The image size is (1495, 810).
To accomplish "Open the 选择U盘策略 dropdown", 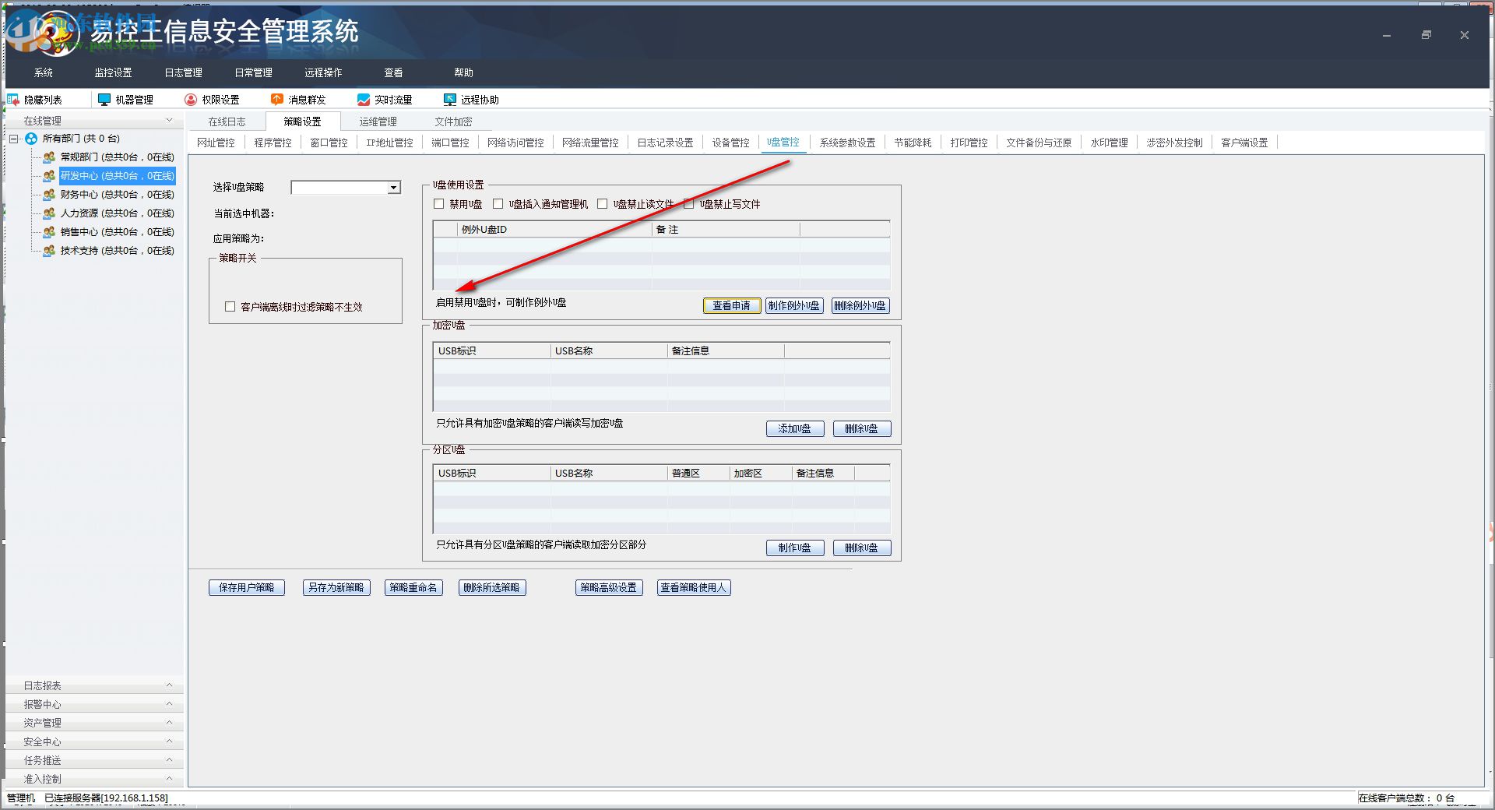I will pos(394,188).
